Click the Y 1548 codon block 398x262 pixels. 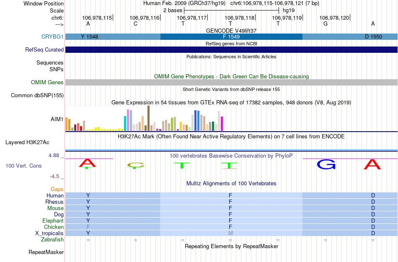(x=113, y=36)
